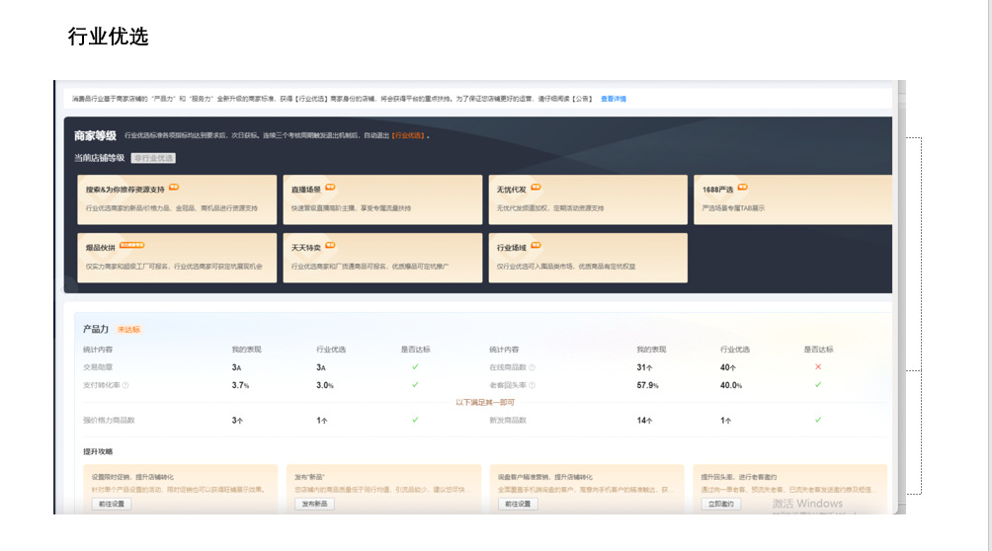
Task: Click the 31个 online products value
Action: [644, 367]
